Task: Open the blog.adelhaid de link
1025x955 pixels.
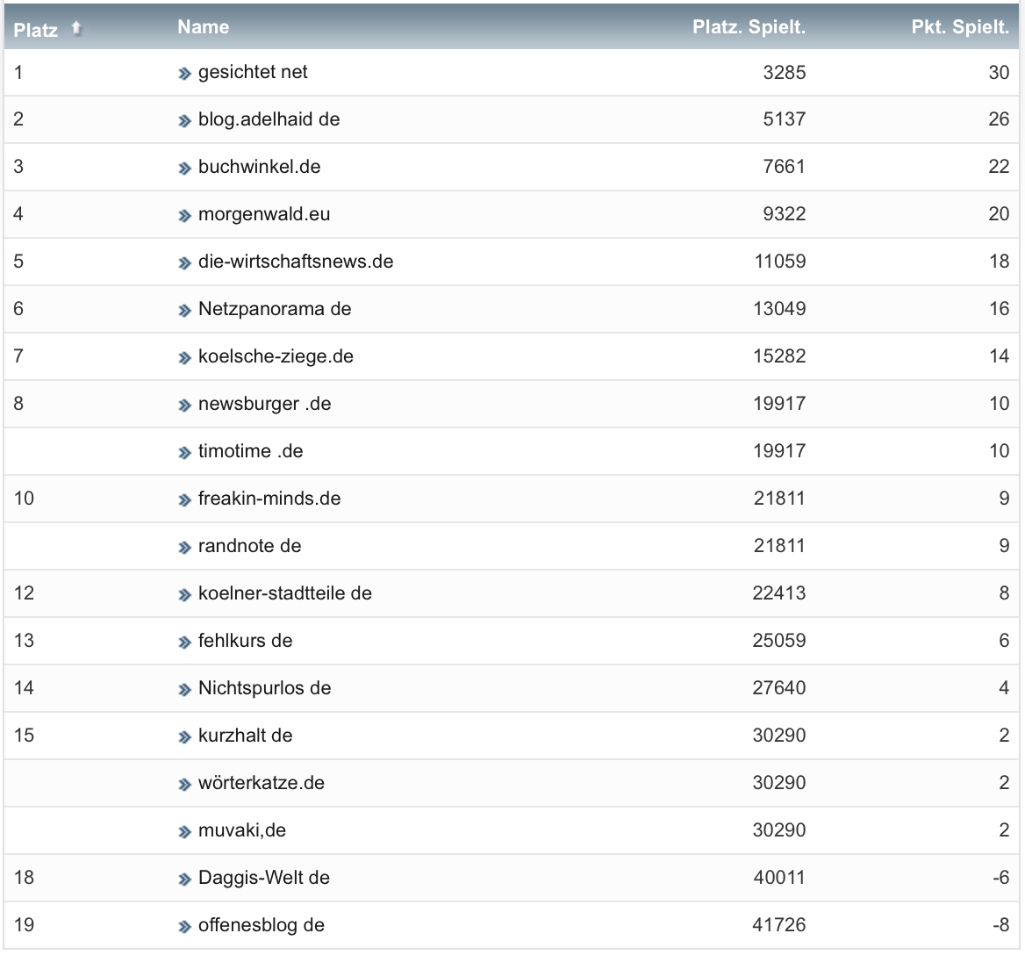Action: pos(269,119)
